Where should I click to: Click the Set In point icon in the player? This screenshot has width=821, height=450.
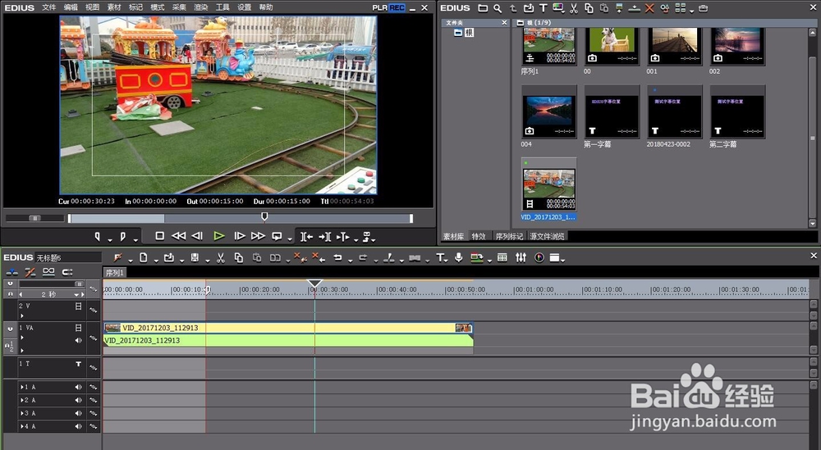click(98, 236)
